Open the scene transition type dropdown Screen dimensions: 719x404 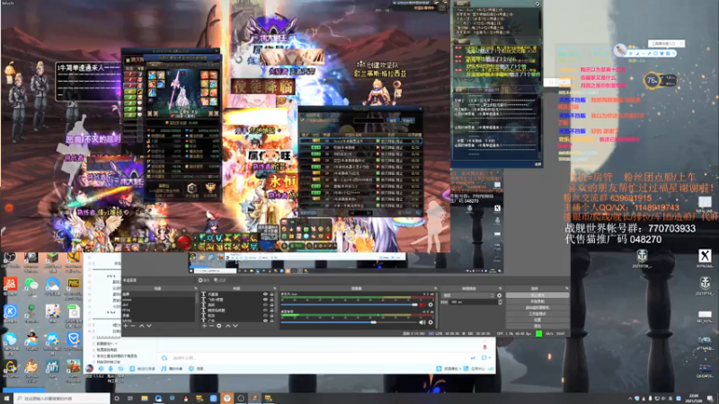tap(468, 295)
